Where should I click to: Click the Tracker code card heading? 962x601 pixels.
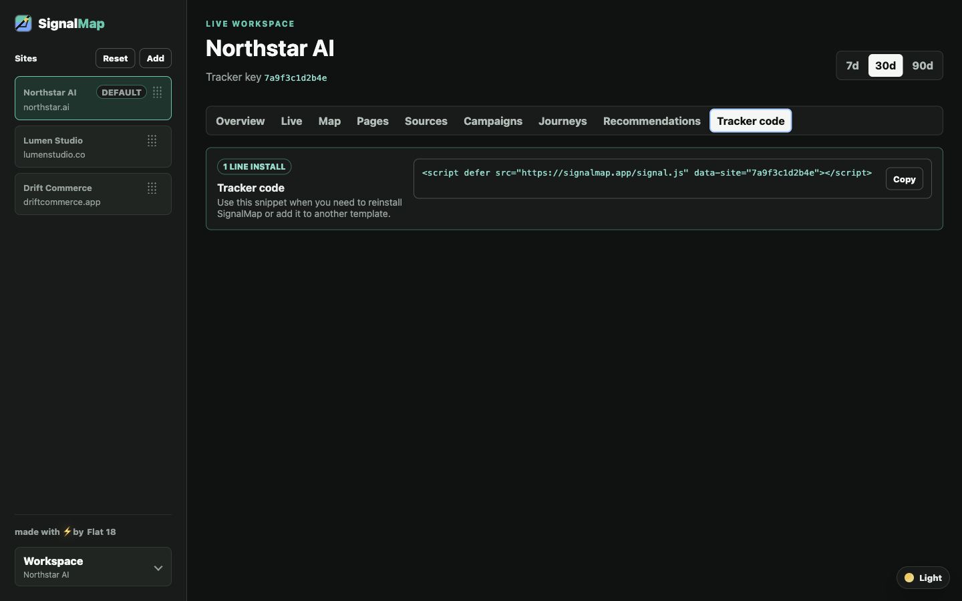pos(251,188)
